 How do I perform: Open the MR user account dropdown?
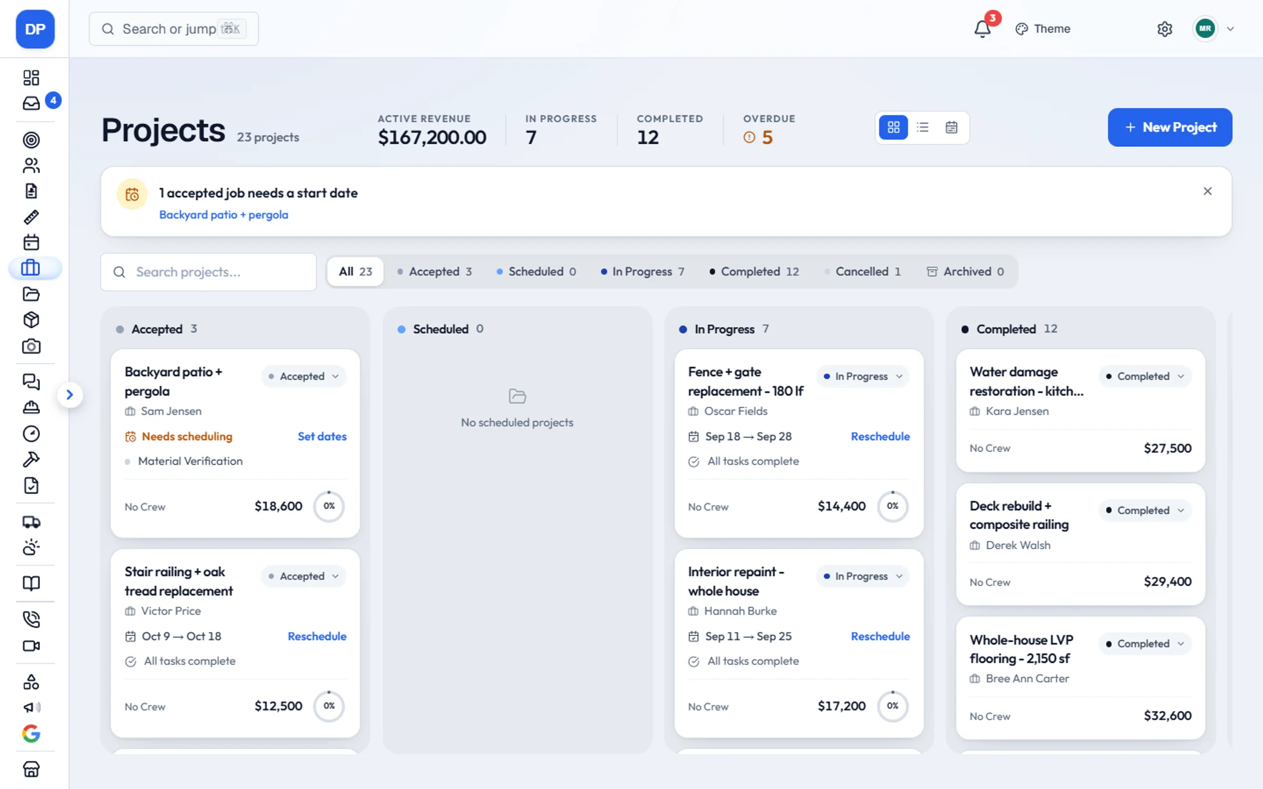1214,29
